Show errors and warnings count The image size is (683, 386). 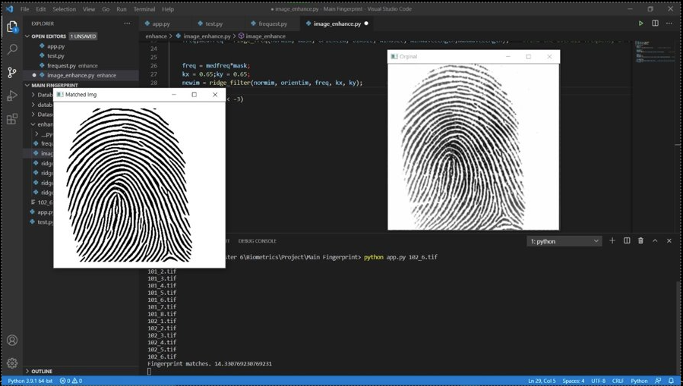pyautogui.click(x=71, y=381)
